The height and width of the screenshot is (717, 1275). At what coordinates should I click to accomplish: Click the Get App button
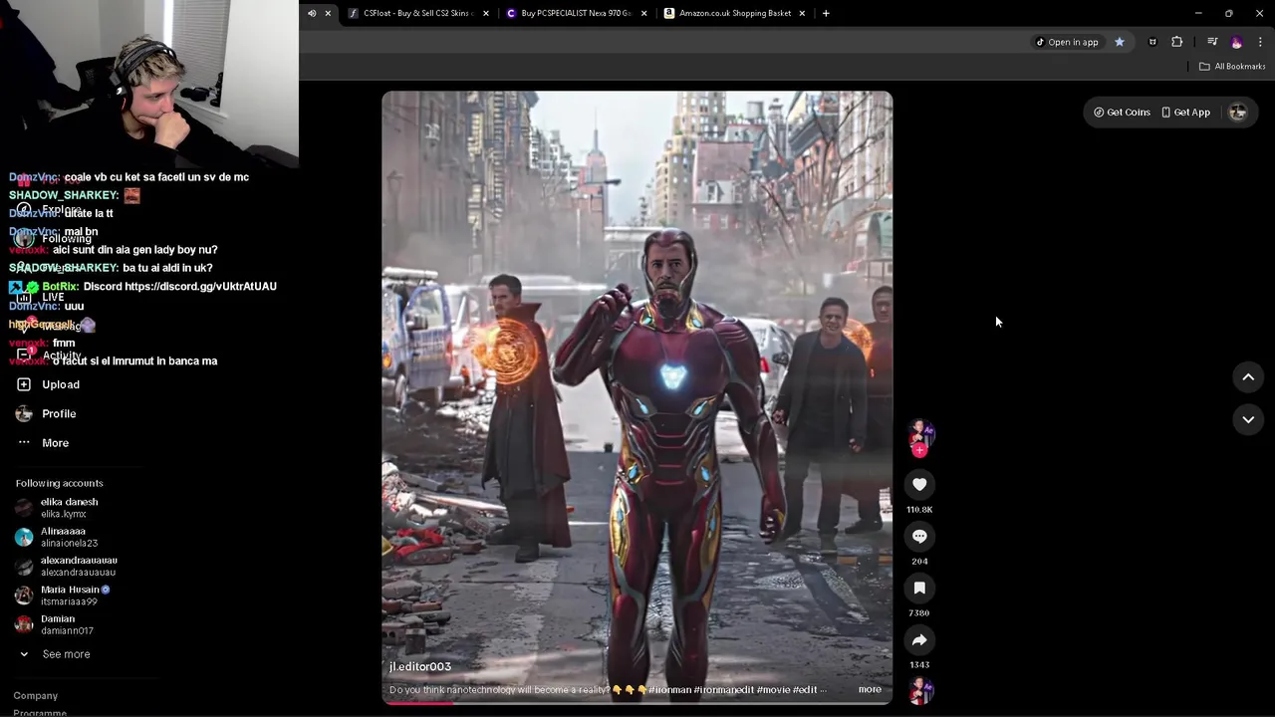(1185, 112)
